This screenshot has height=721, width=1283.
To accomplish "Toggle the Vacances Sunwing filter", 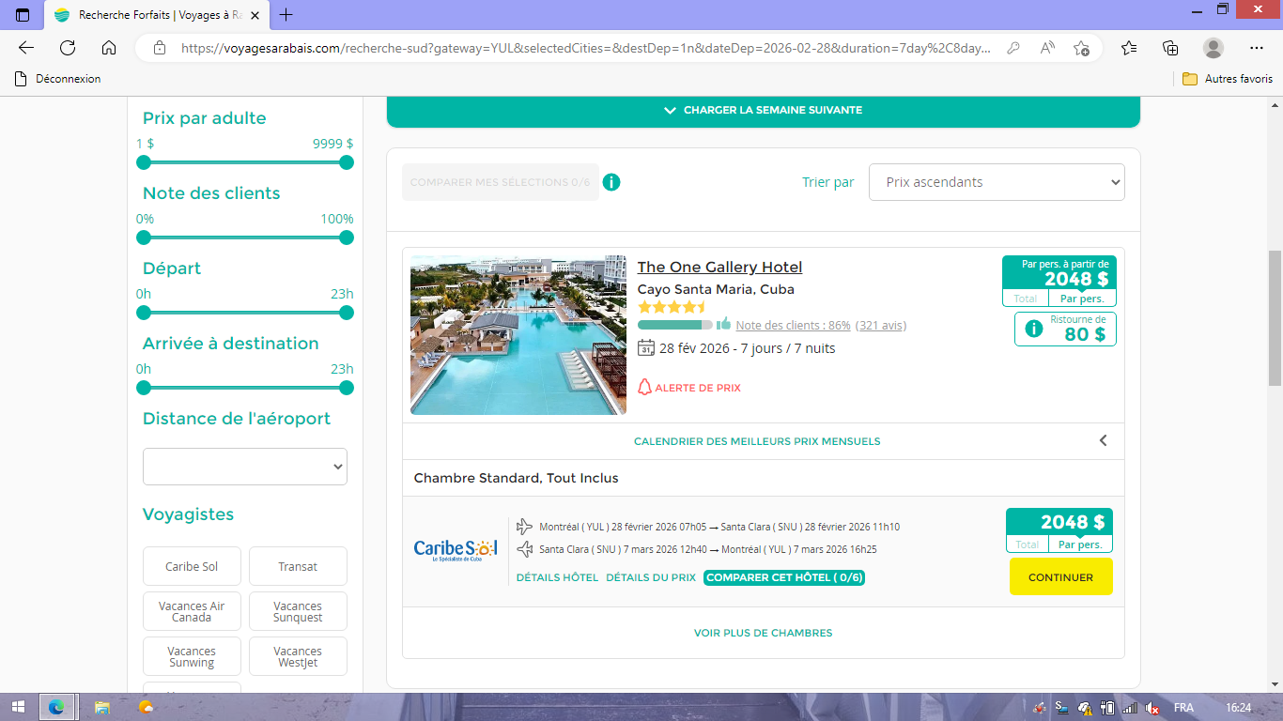I will pyautogui.click(x=192, y=656).
